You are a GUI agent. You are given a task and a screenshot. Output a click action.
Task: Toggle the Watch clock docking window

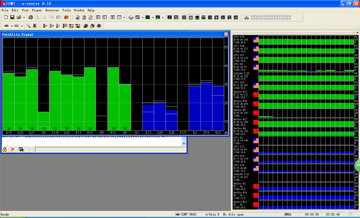tap(229, 17)
